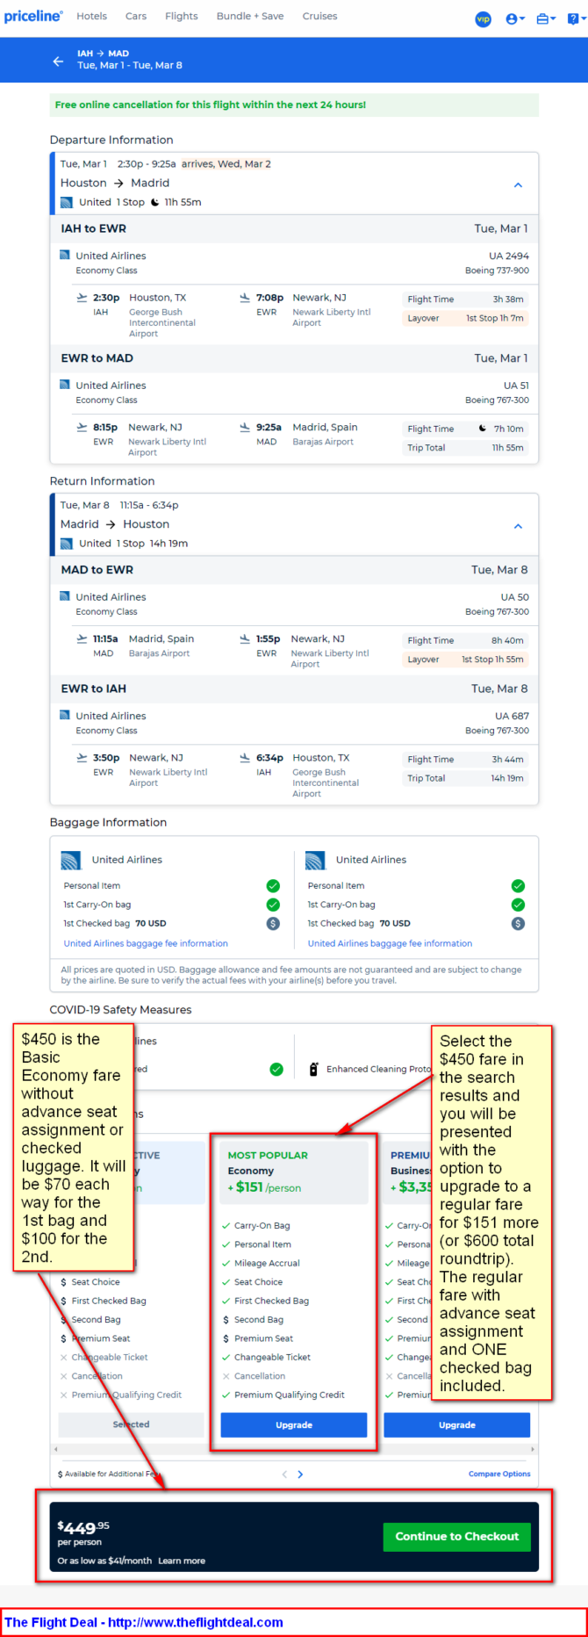
Task: Click the landing icon beside 7:08p Newark
Action: tap(245, 298)
